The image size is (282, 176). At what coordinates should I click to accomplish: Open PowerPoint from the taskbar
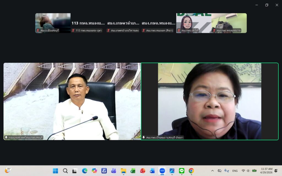tap(143, 171)
